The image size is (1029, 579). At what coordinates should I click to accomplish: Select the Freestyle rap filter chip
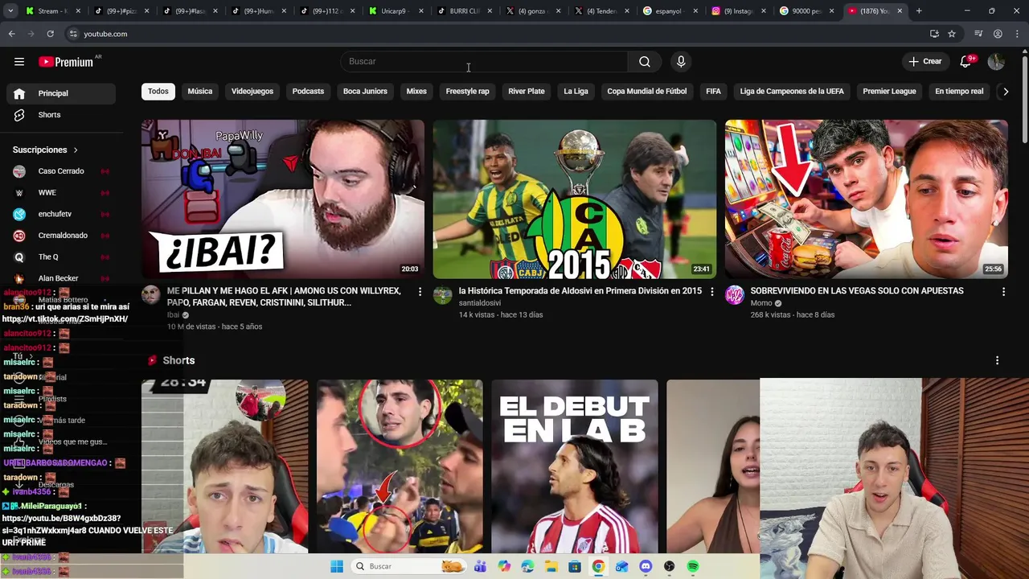[468, 92]
